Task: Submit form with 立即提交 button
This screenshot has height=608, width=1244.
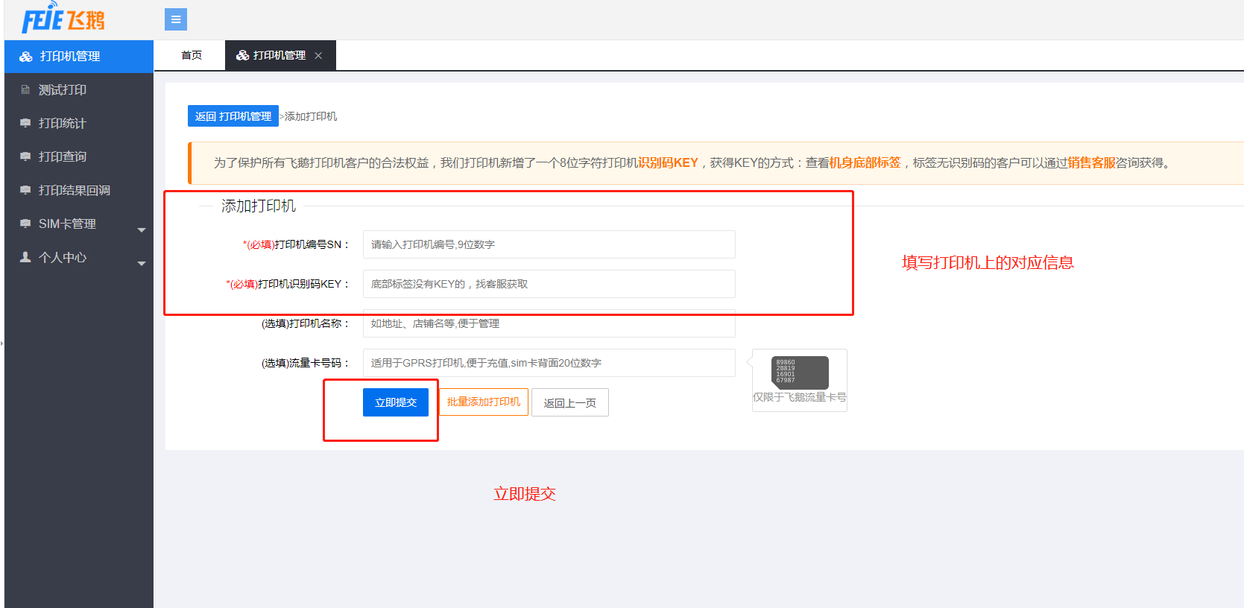Action: 396,402
